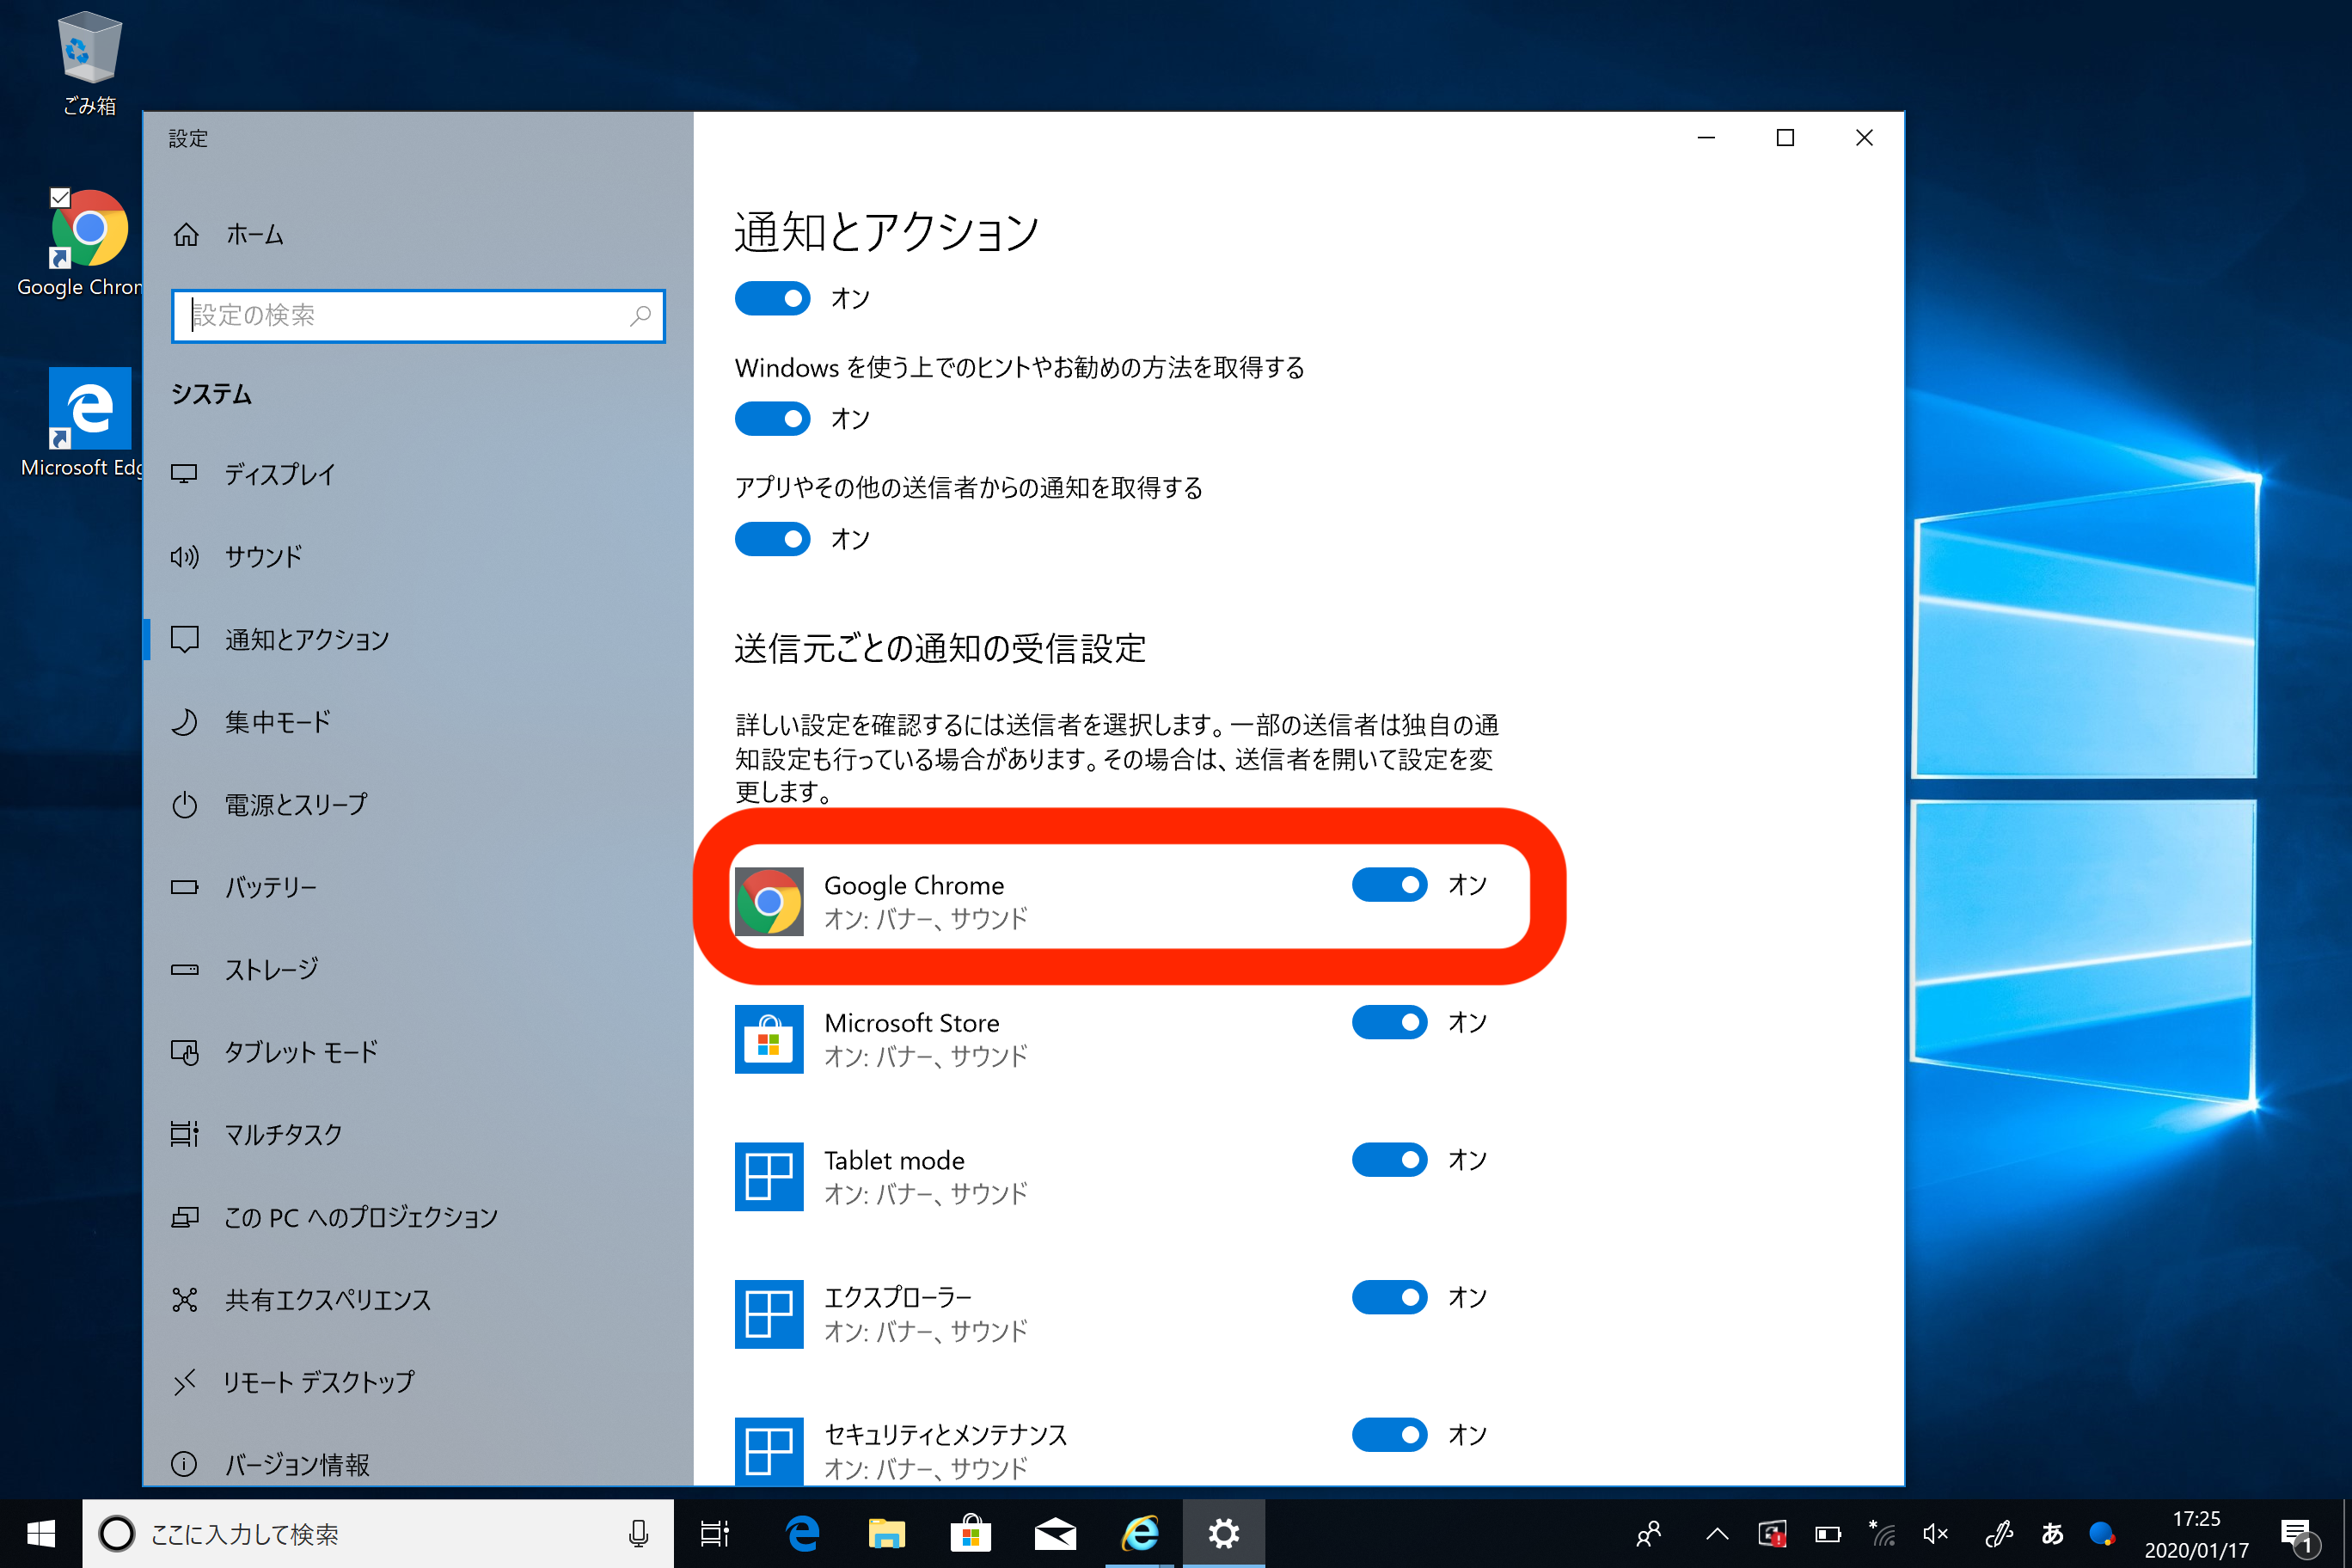
Task: Click the security alert tray icon
Action: tap(1772, 1534)
